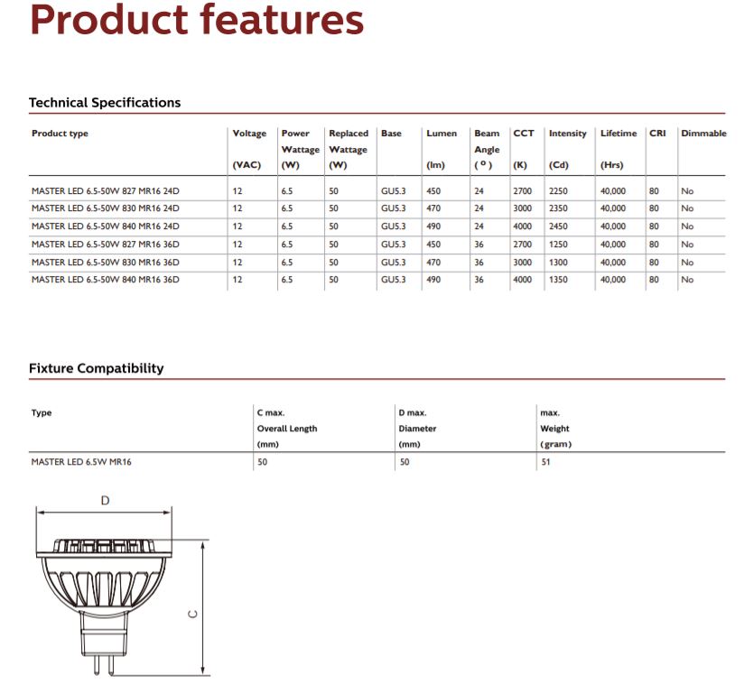Screen dimensions: 744x684
Task: Click the 'Lifetime' column header
Action: 618,134
